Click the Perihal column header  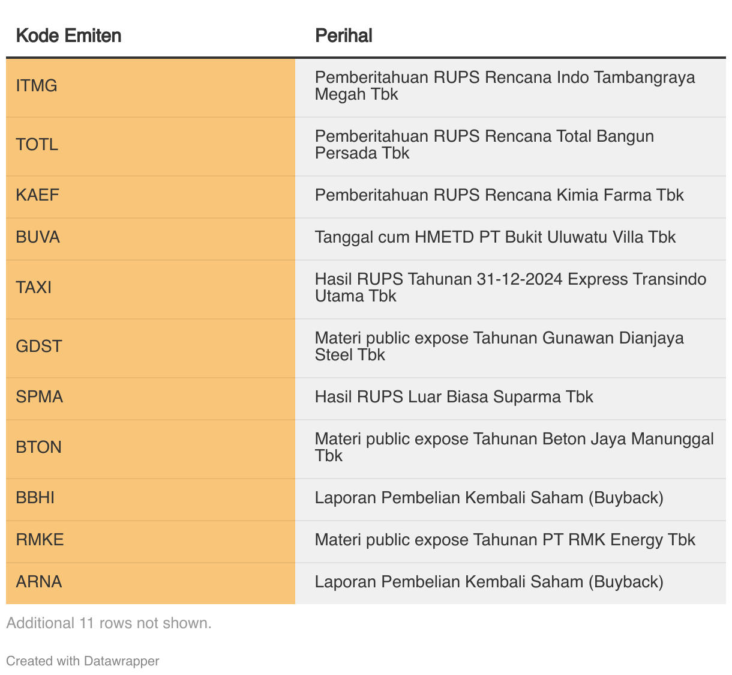click(344, 36)
